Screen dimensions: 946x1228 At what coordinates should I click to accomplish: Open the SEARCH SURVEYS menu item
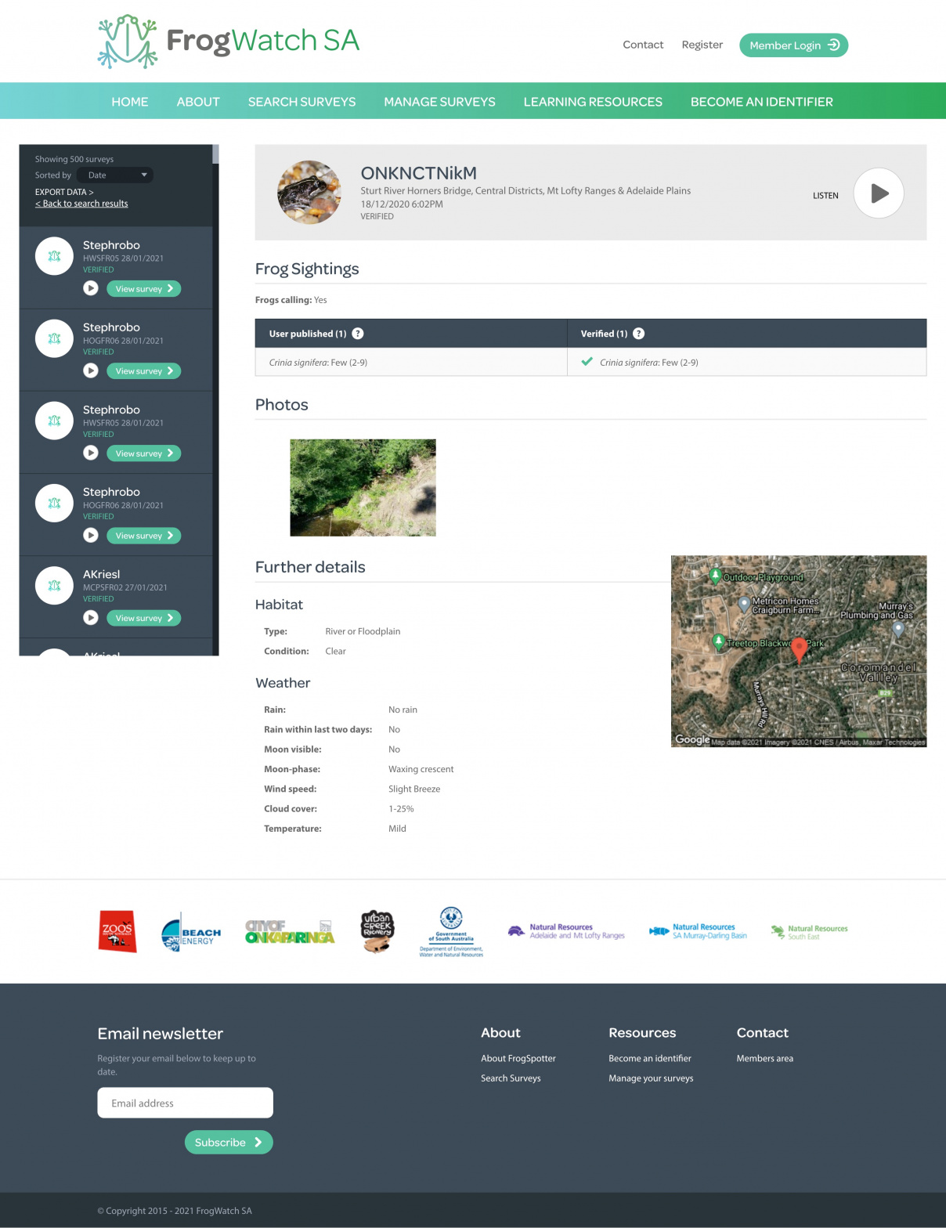pyautogui.click(x=301, y=102)
